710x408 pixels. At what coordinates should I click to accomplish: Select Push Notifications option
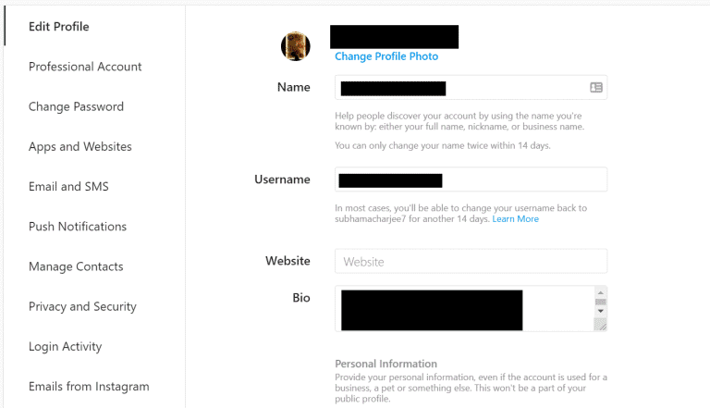78,227
